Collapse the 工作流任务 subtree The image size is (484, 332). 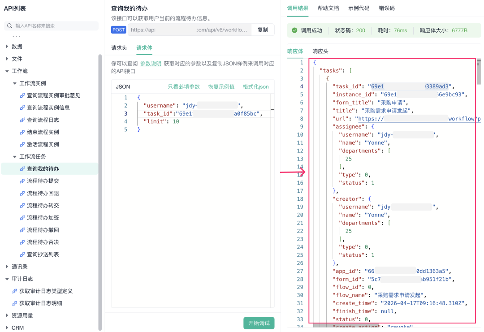[x=14, y=157]
